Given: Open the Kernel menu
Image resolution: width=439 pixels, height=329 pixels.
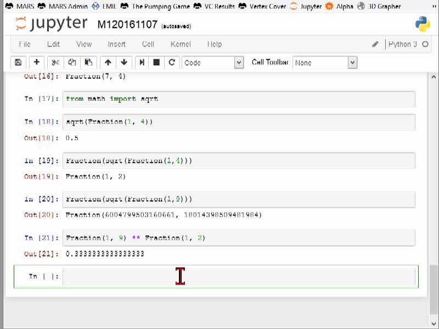Looking at the screenshot, I should point(181,44).
